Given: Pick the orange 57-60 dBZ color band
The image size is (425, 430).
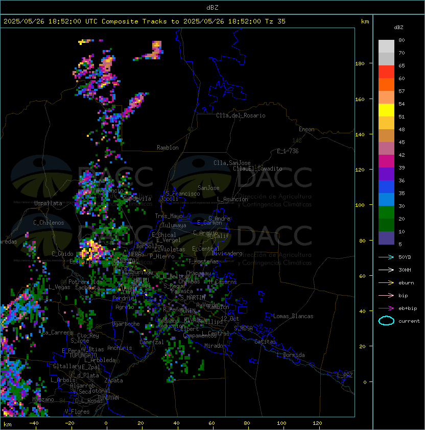Looking at the screenshot, I should tap(386, 85).
